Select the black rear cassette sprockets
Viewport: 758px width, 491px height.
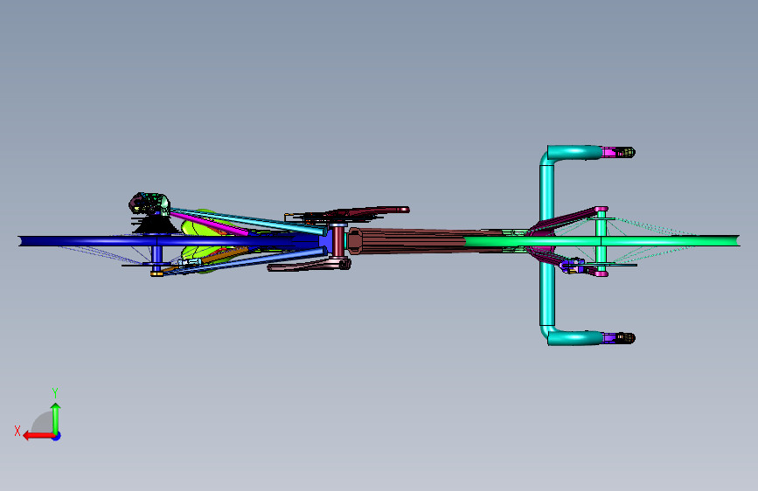click(155, 225)
